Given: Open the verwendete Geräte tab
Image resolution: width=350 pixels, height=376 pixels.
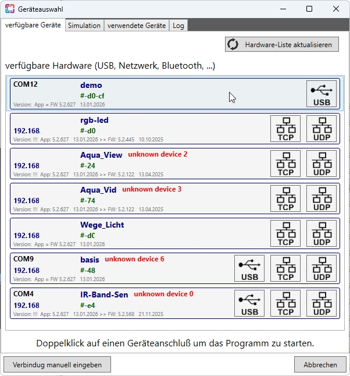Looking at the screenshot, I should (x=136, y=26).
